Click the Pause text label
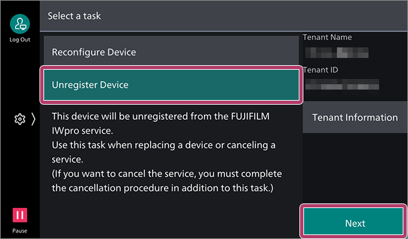The height and width of the screenshot is (239, 408). click(20, 230)
